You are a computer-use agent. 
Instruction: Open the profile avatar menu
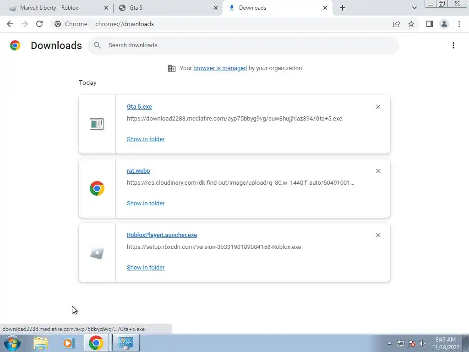click(x=444, y=24)
